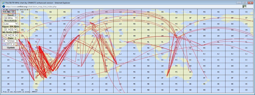Image resolution: width=255 pixels, height=95 pixels.
Task: Click the green compatibility icon in the address bar
Action: [244, 6]
